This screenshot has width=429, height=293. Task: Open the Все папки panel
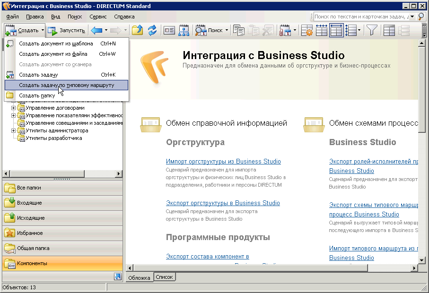tap(62, 188)
